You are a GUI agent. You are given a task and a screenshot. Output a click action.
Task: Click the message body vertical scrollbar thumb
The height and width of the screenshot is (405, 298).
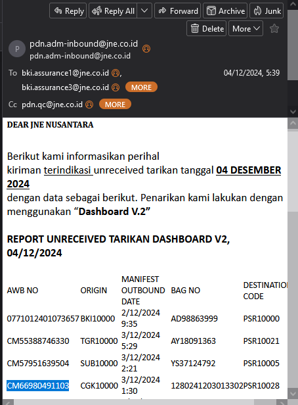(x=293, y=172)
